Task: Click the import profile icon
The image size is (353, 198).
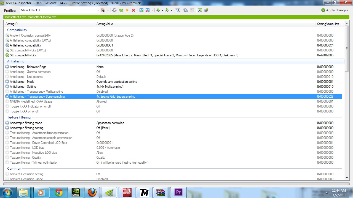Action: [x=167, y=10]
